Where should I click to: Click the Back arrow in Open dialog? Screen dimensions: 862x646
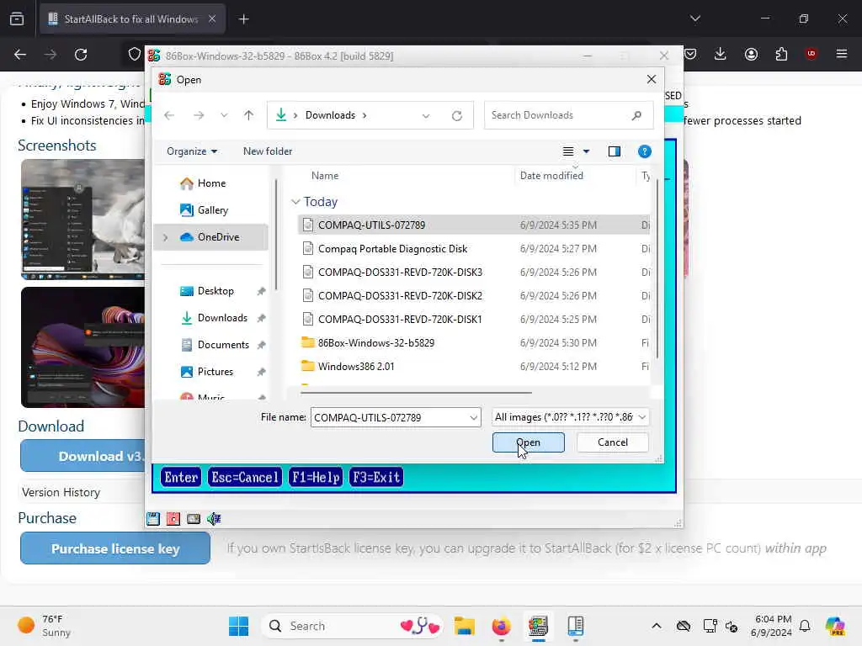(x=169, y=115)
